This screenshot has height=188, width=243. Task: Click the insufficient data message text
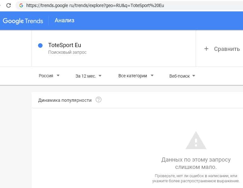196,163
